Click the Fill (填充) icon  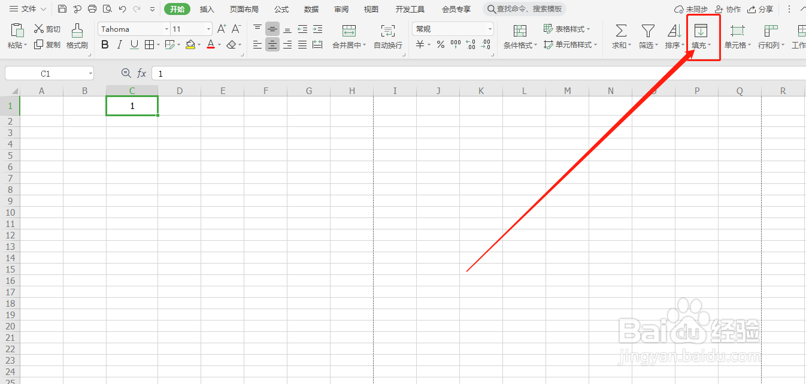[701, 31]
